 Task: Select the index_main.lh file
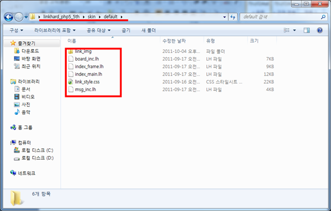click(x=88, y=74)
